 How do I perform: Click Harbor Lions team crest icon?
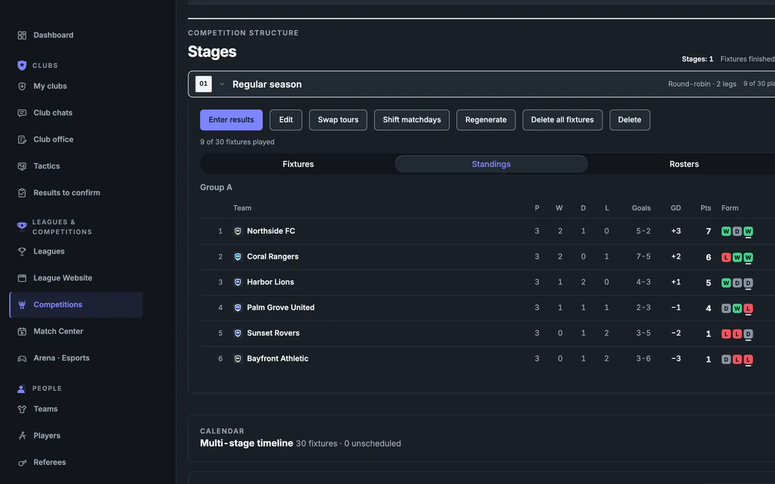238,282
